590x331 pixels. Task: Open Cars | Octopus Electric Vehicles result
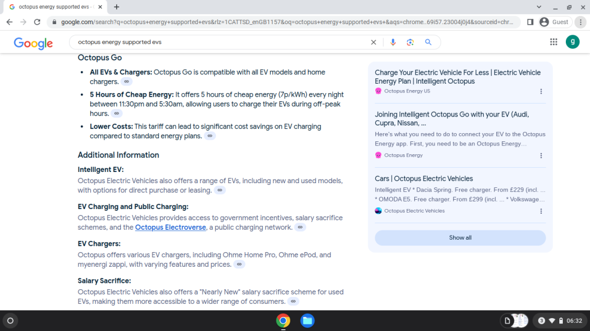(424, 179)
